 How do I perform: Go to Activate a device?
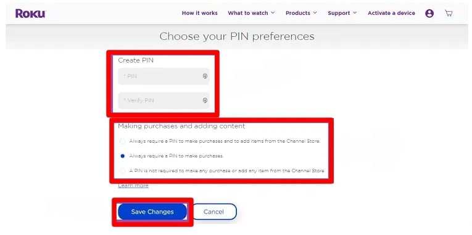click(391, 13)
